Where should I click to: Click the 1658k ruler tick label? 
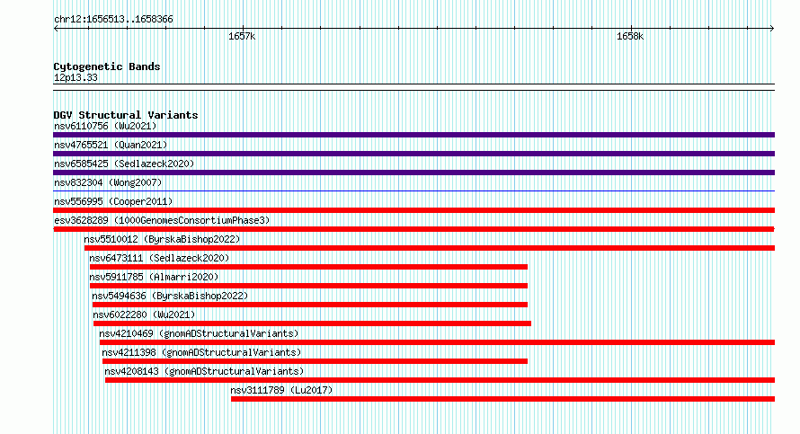tap(630, 36)
